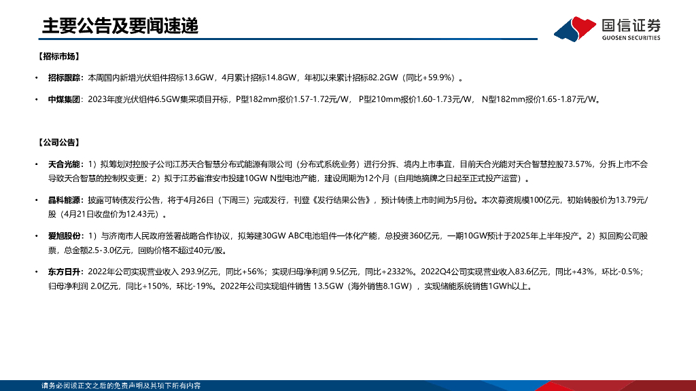Click the text 同比+2332%
The height and width of the screenshot is (391, 696).
pos(389,272)
